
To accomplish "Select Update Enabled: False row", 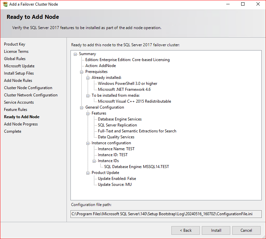I will (x=117, y=179).
